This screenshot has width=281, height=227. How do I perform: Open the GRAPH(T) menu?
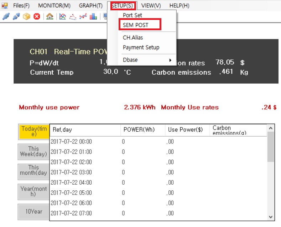point(91,6)
